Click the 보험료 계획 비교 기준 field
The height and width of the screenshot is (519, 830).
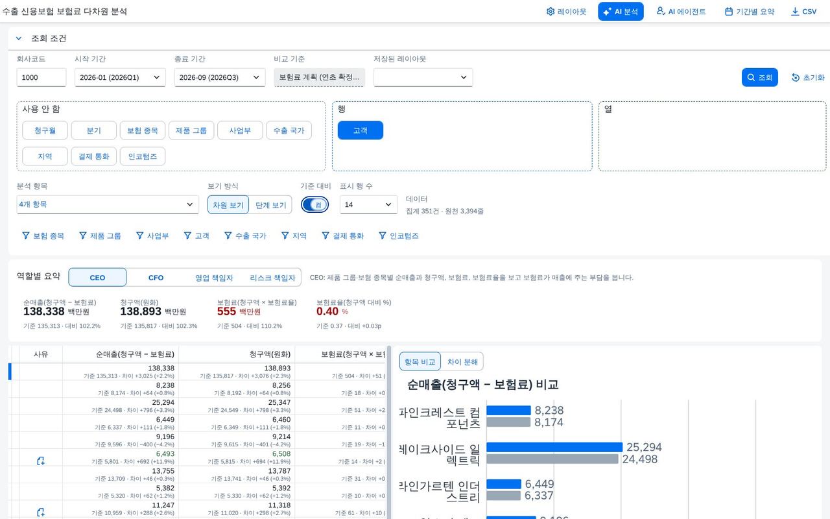320,77
